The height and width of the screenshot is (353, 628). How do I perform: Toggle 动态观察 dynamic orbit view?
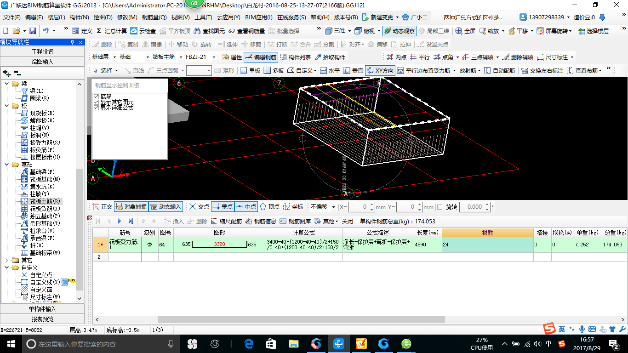pos(399,31)
